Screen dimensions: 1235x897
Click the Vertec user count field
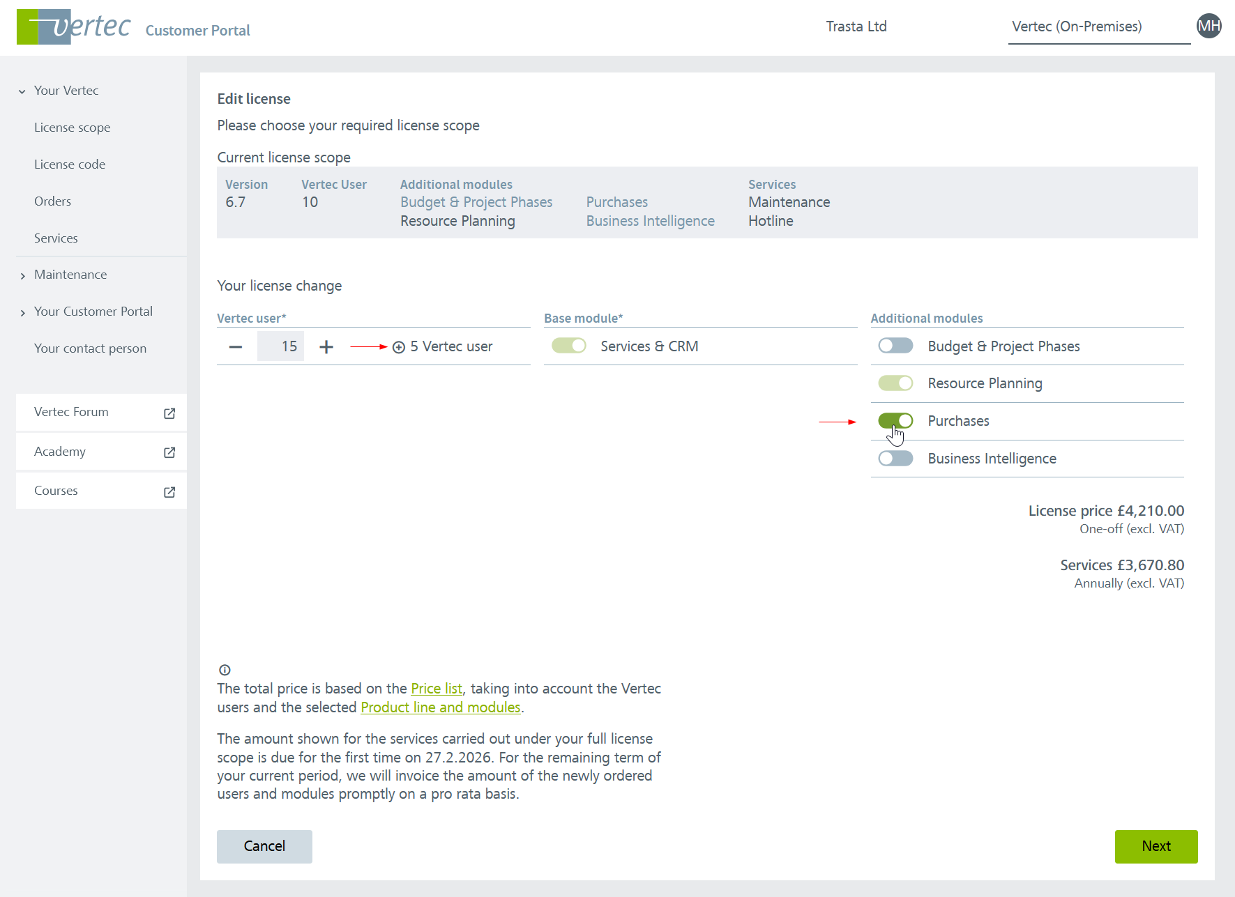point(281,347)
